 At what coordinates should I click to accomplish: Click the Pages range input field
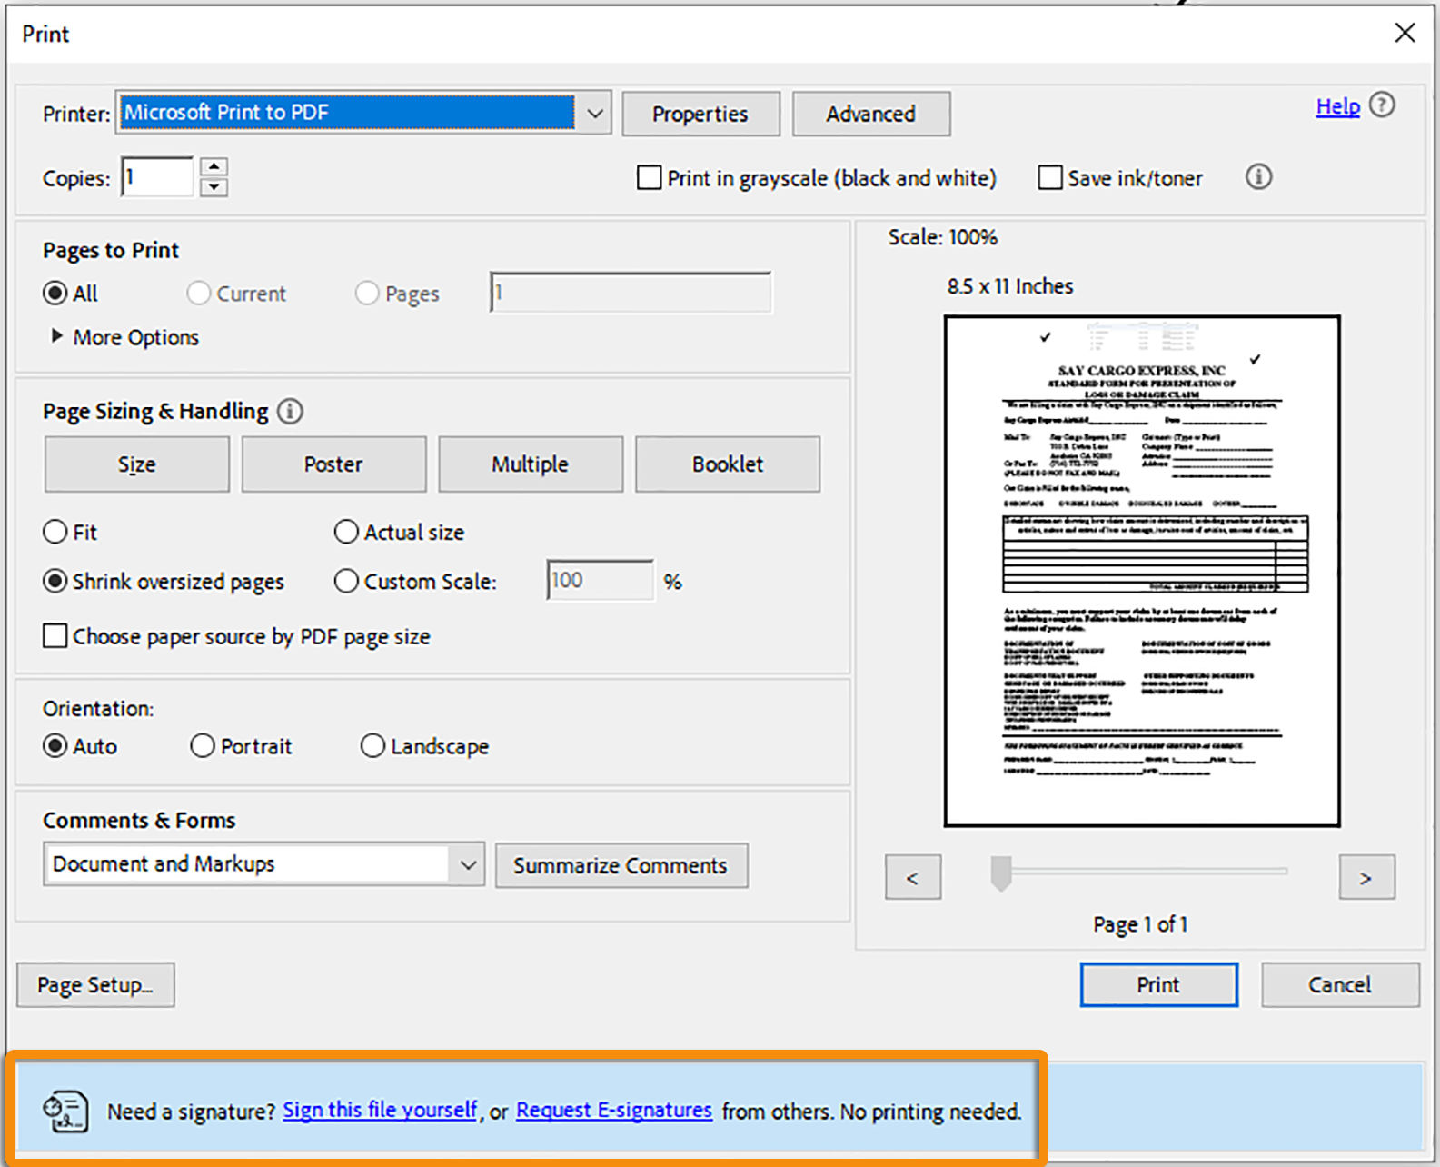631,293
